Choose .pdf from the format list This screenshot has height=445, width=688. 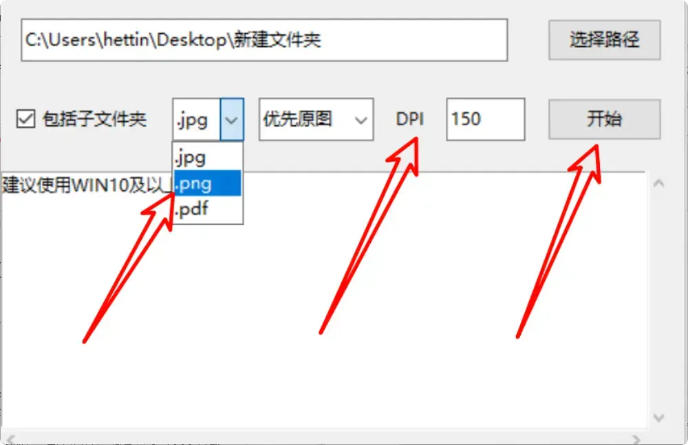click(x=208, y=209)
